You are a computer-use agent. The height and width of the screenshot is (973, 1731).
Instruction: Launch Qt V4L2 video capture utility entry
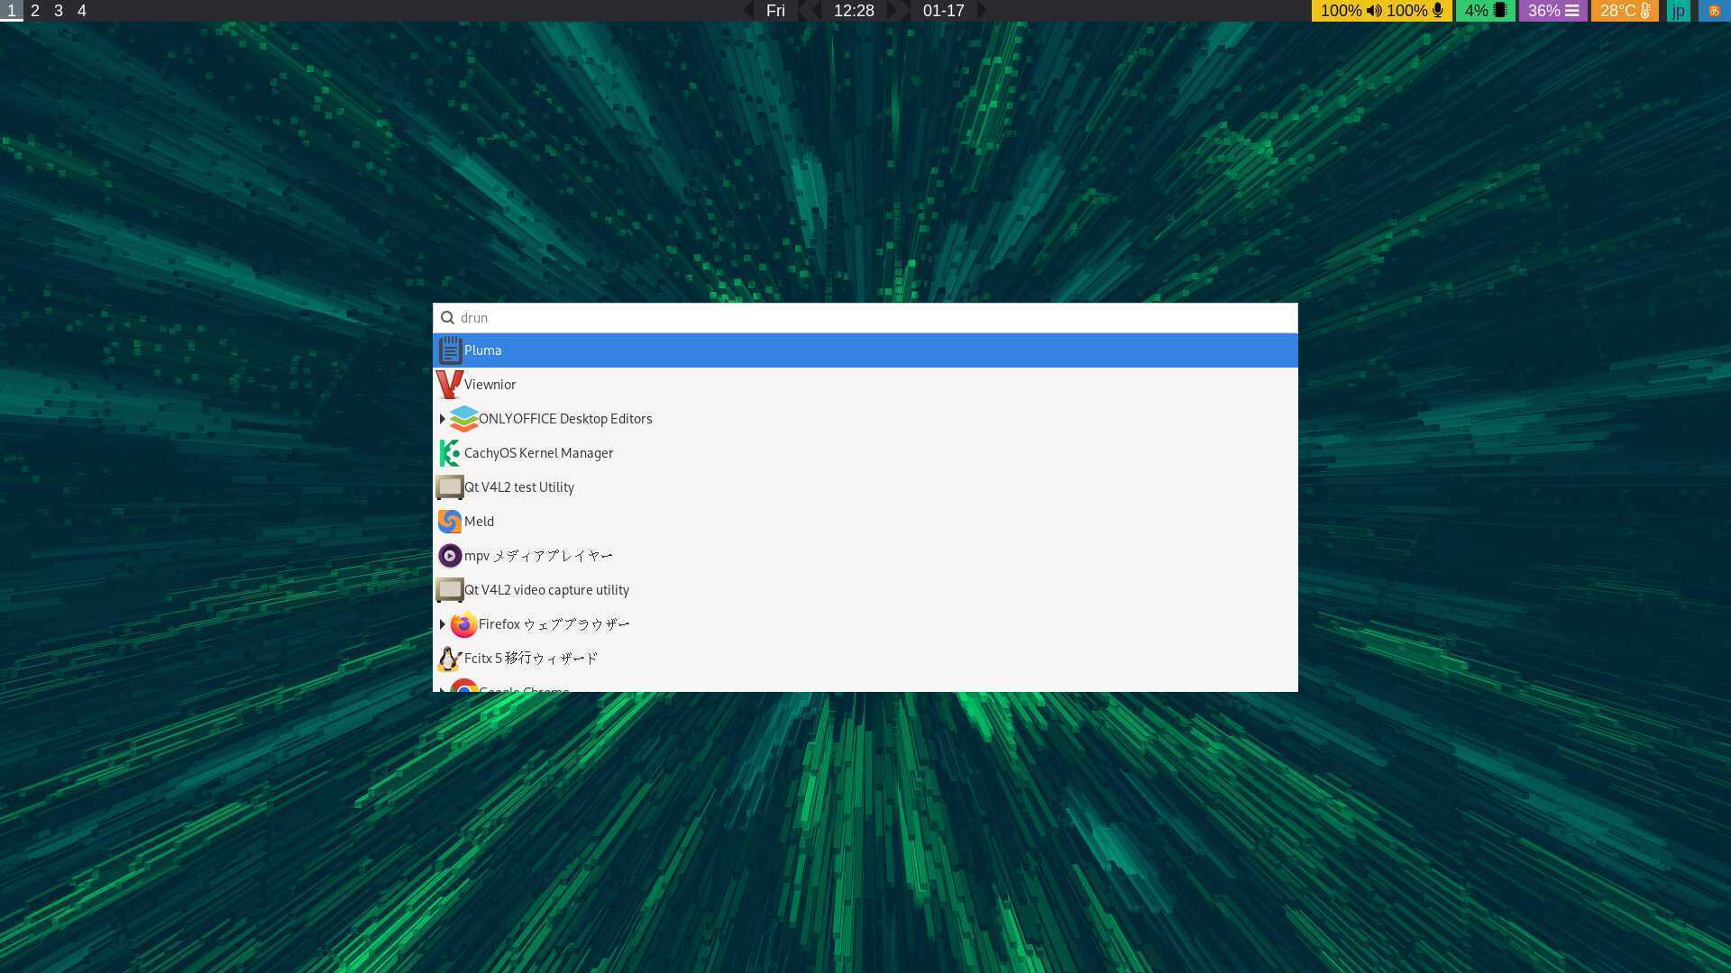point(546,590)
